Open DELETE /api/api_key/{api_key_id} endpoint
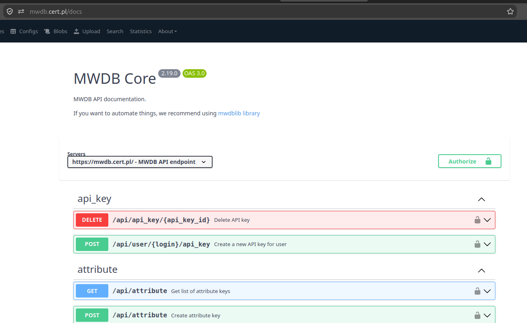Viewport: 527px width, 323px height. click(x=284, y=220)
